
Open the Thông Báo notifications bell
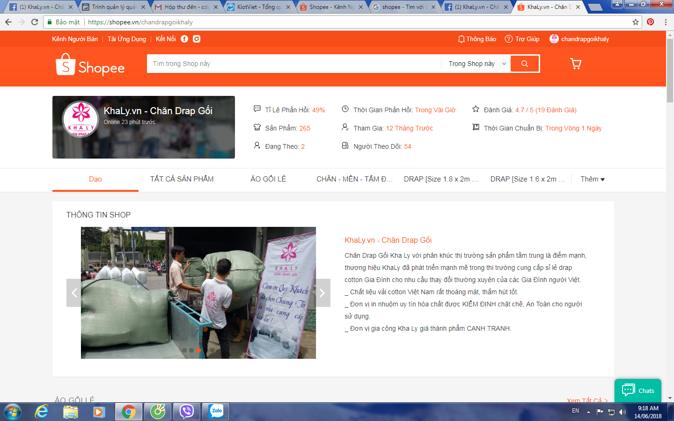pyautogui.click(x=477, y=39)
